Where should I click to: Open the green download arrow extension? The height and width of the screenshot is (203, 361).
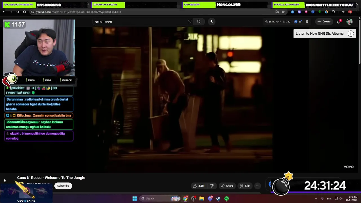point(320,12)
